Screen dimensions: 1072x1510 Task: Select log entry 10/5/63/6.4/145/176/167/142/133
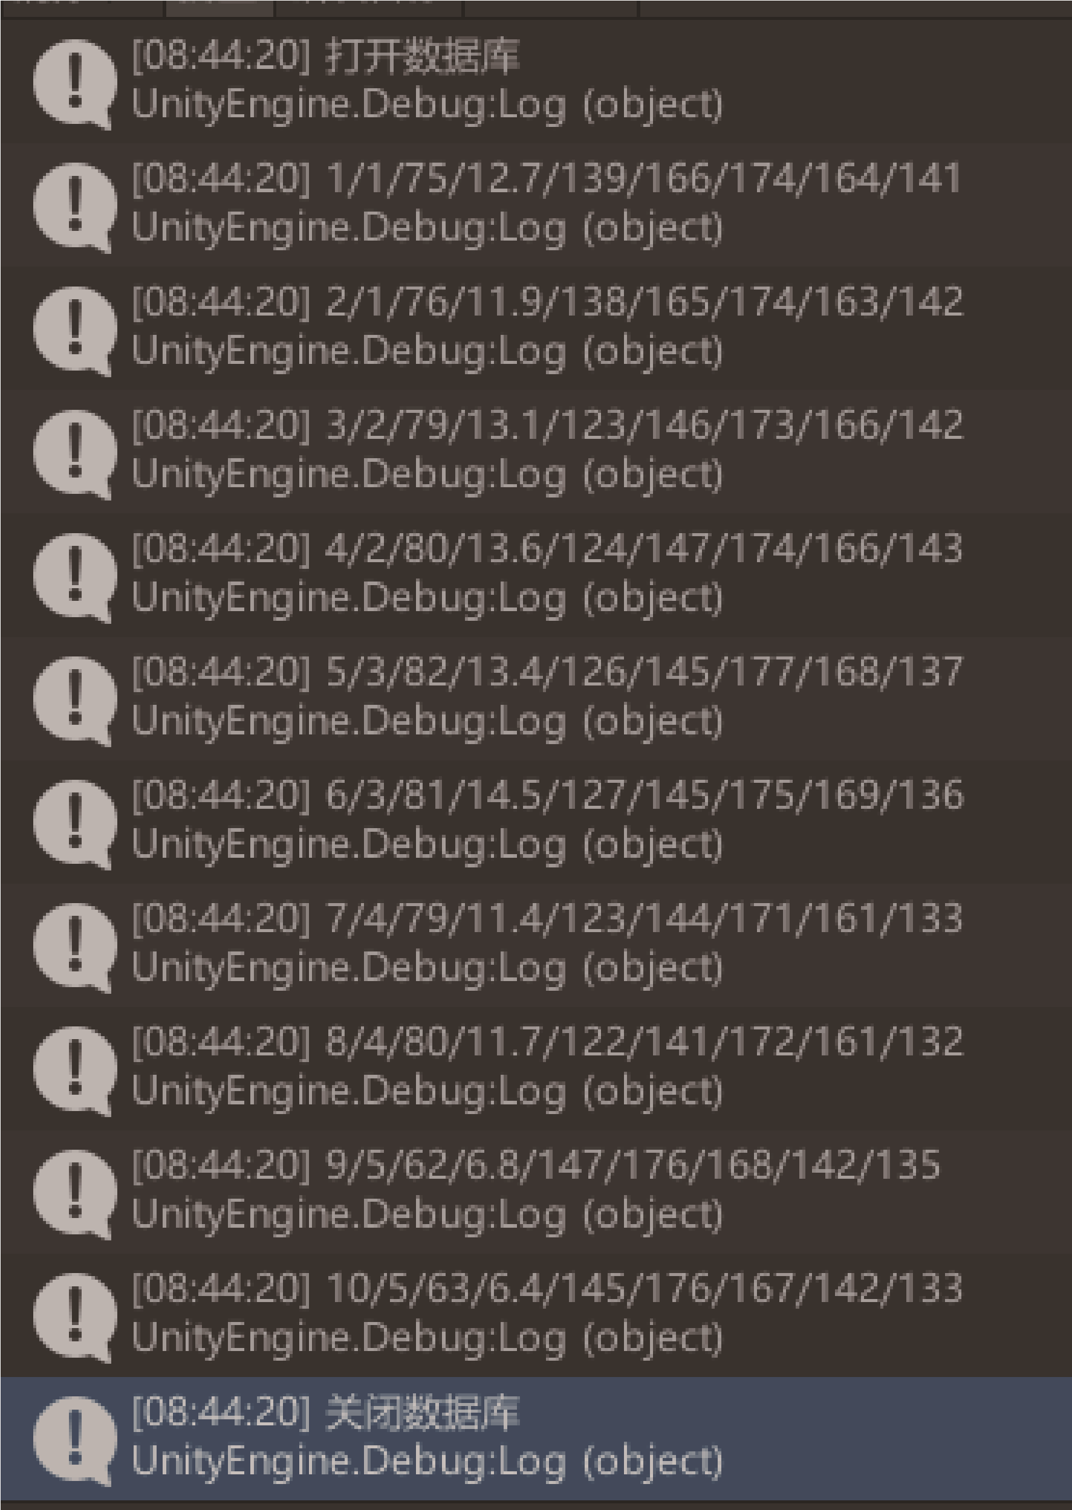(536, 1315)
